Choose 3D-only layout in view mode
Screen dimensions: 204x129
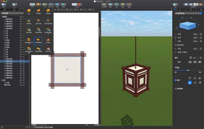191,4
